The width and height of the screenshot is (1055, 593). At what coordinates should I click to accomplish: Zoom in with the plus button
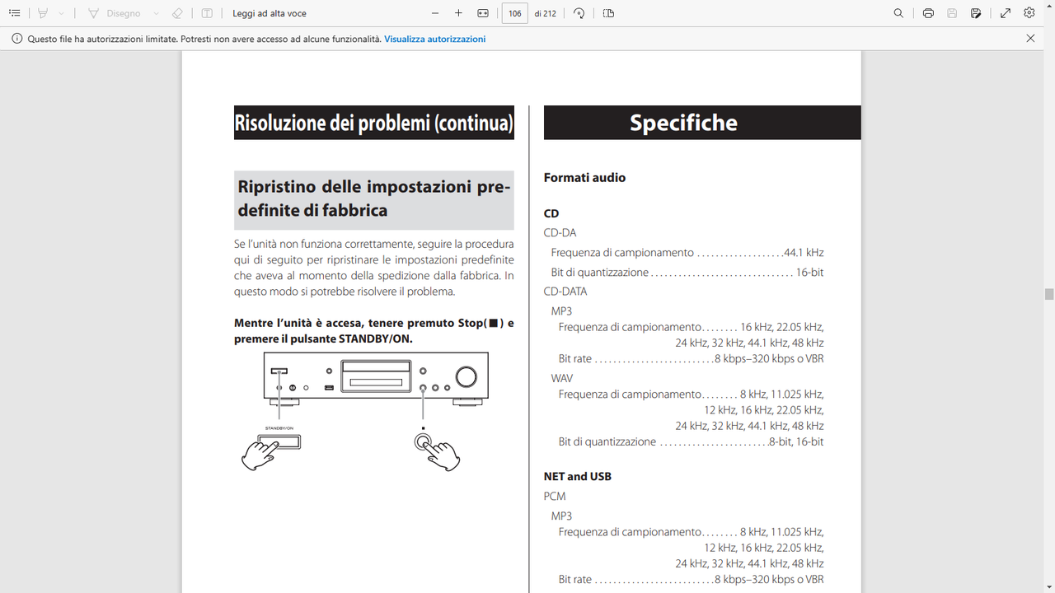pyautogui.click(x=458, y=13)
